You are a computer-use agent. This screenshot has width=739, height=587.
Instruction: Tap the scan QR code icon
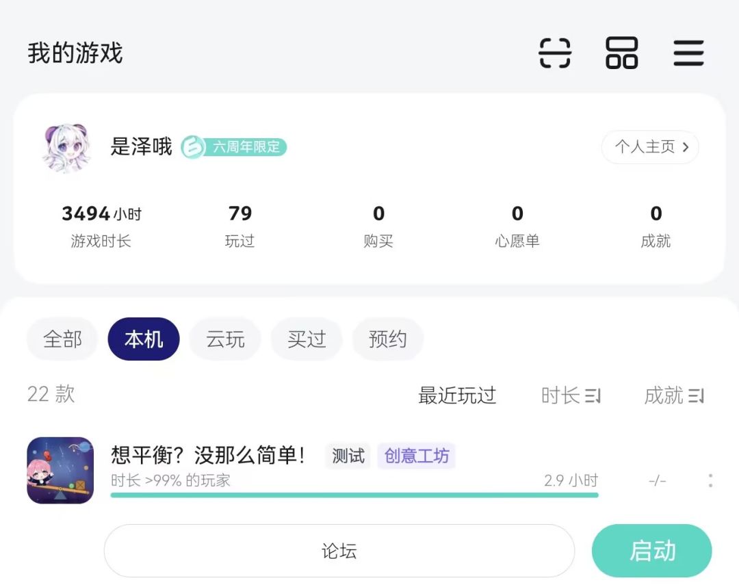[555, 53]
